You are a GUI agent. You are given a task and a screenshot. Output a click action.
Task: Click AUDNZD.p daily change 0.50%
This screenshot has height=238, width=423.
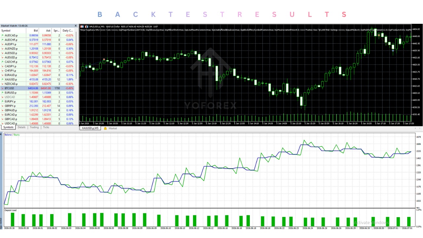coord(70,49)
